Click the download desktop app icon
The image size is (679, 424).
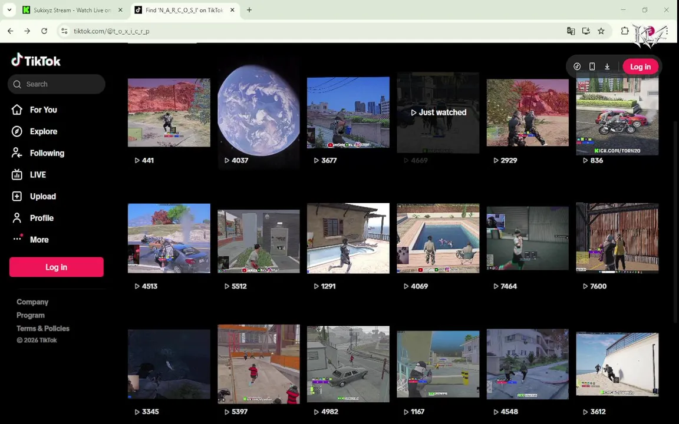coord(607,67)
